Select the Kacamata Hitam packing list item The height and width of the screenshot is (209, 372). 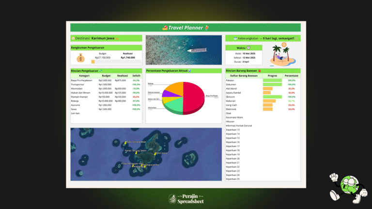coord(234,118)
